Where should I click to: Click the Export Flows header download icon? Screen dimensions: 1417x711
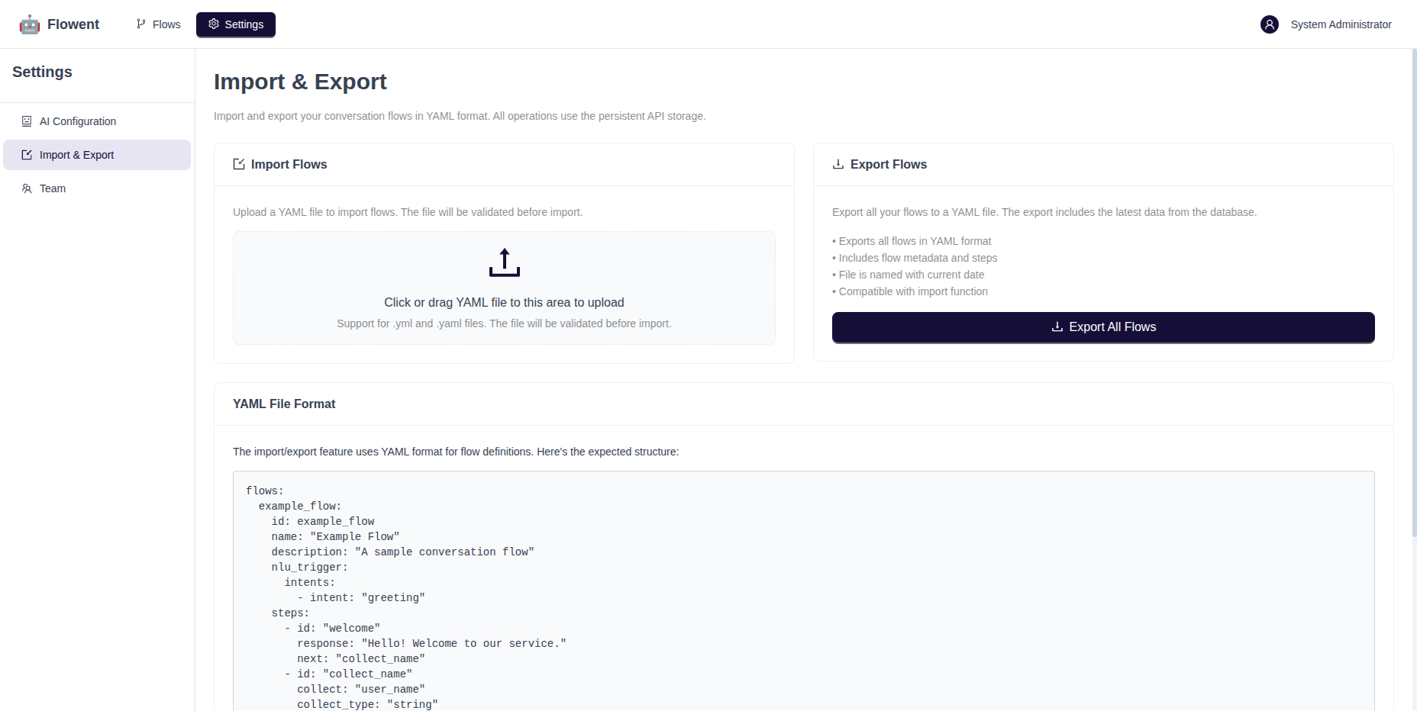coord(838,164)
